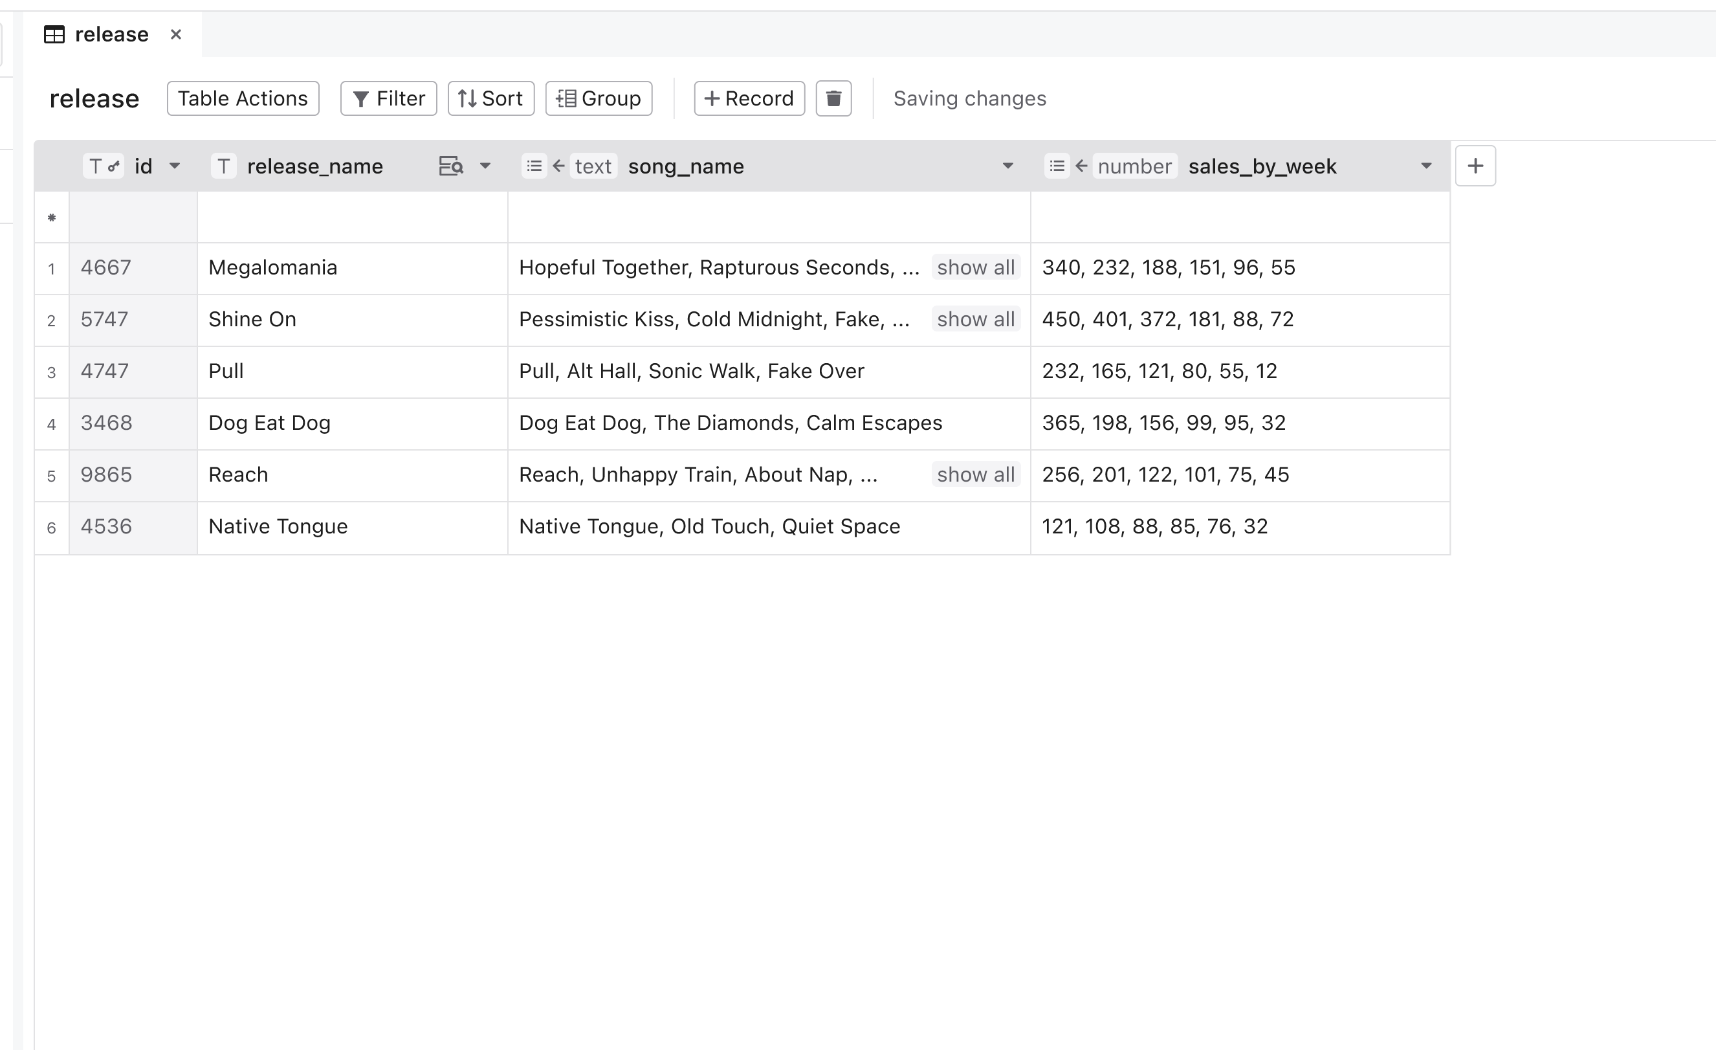Click the Delete trash icon
The width and height of the screenshot is (1716, 1050).
pyautogui.click(x=833, y=98)
